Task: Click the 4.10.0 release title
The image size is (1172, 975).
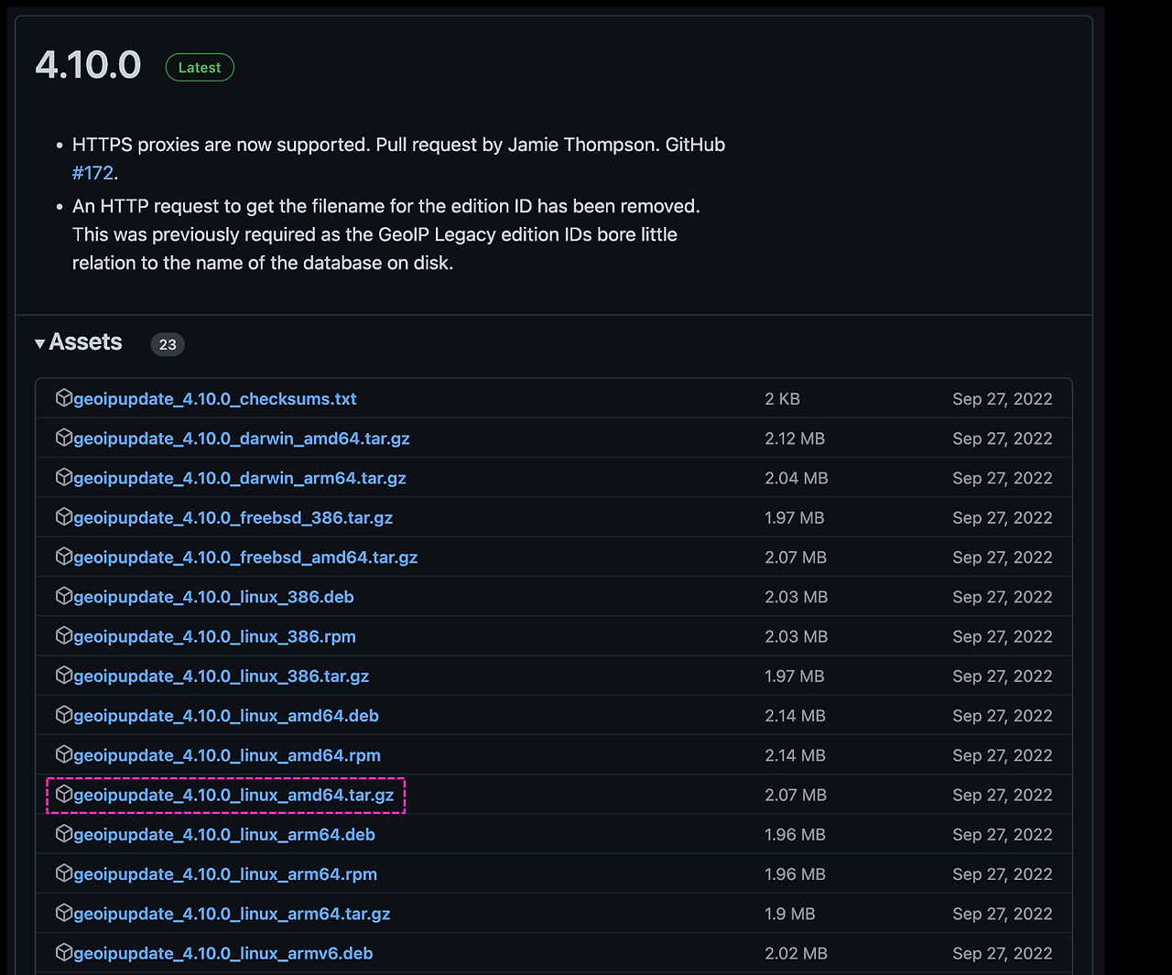Action: pyautogui.click(x=88, y=65)
